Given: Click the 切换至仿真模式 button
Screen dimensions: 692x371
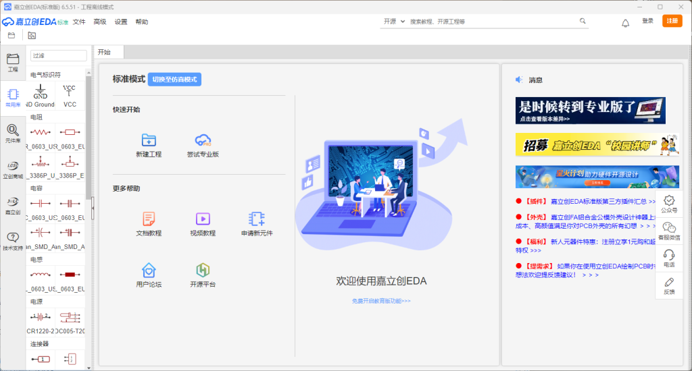Looking at the screenshot, I should pyautogui.click(x=174, y=80).
